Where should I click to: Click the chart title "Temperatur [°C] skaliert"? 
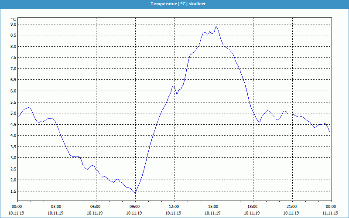(x=178, y=4)
